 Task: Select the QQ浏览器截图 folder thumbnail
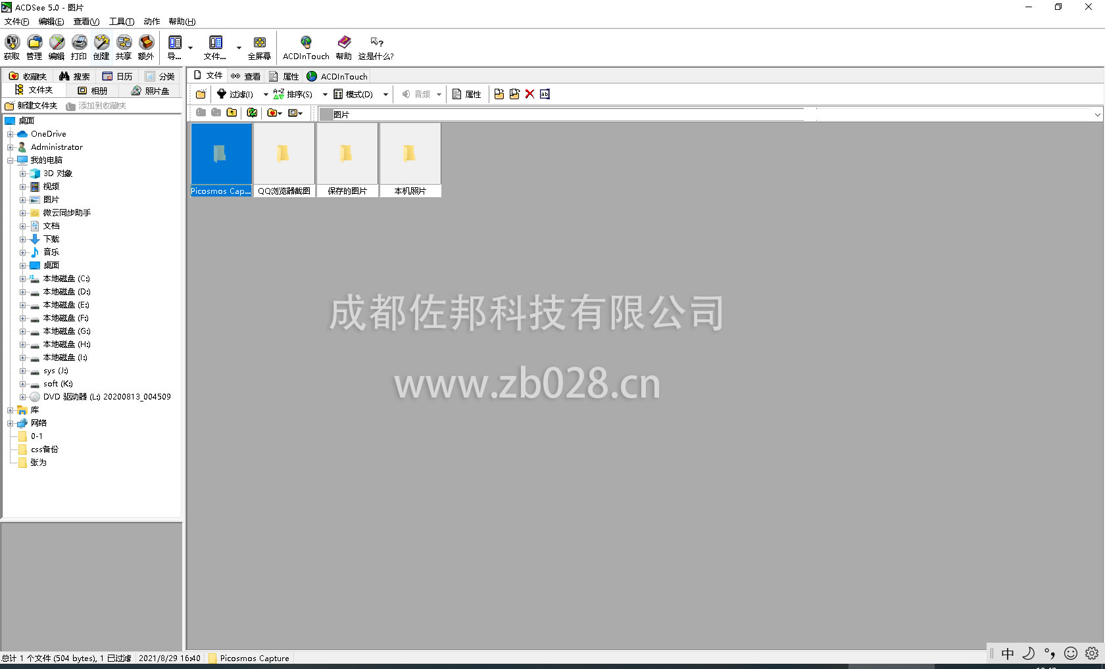pos(284,160)
